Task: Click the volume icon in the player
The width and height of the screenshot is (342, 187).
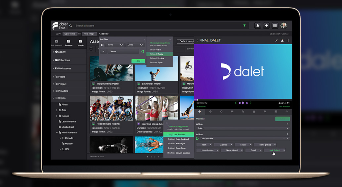Action: pos(285,103)
